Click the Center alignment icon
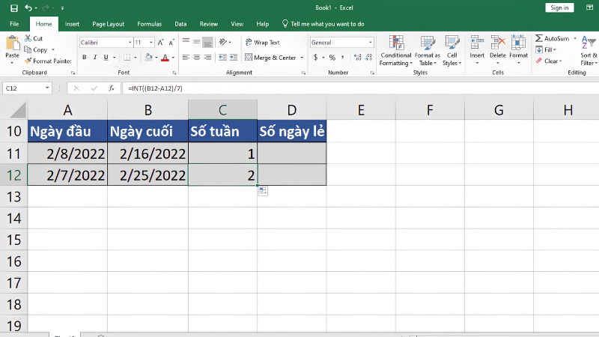The width and height of the screenshot is (599, 337). [x=197, y=58]
